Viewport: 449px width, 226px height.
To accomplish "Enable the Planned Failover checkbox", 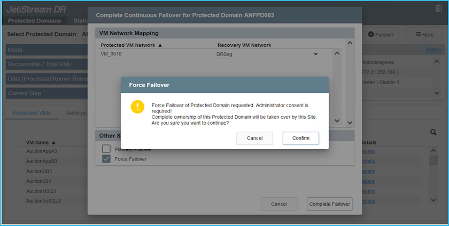I will coord(106,149).
